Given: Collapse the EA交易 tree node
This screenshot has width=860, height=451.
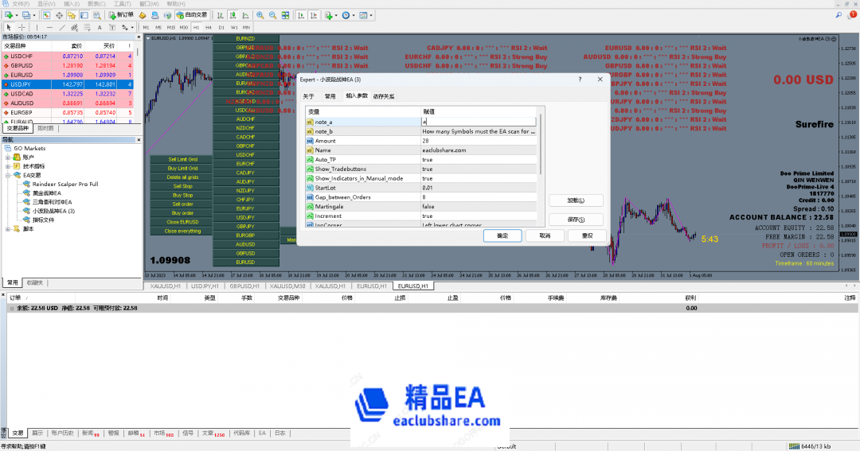Looking at the screenshot, I should point(8,175).
